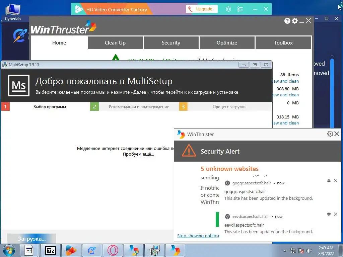Open the 7z taskbar item
The width and height of the screenshot is (343, 257).
pyautogui.click(x=51, y=250)
